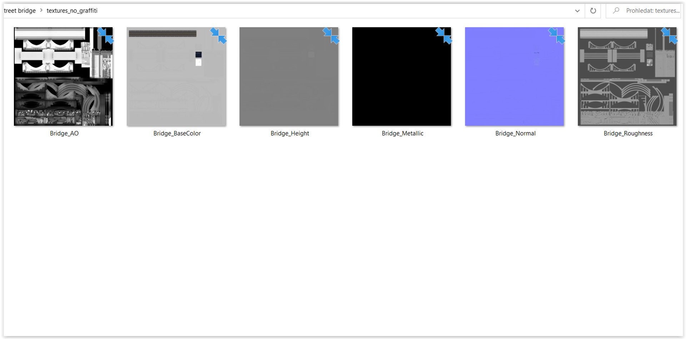Select the Bridge_Height texture thumbnail
This screenshot has width=686, height=339.
pyautogui.click(x=289, y=76)
